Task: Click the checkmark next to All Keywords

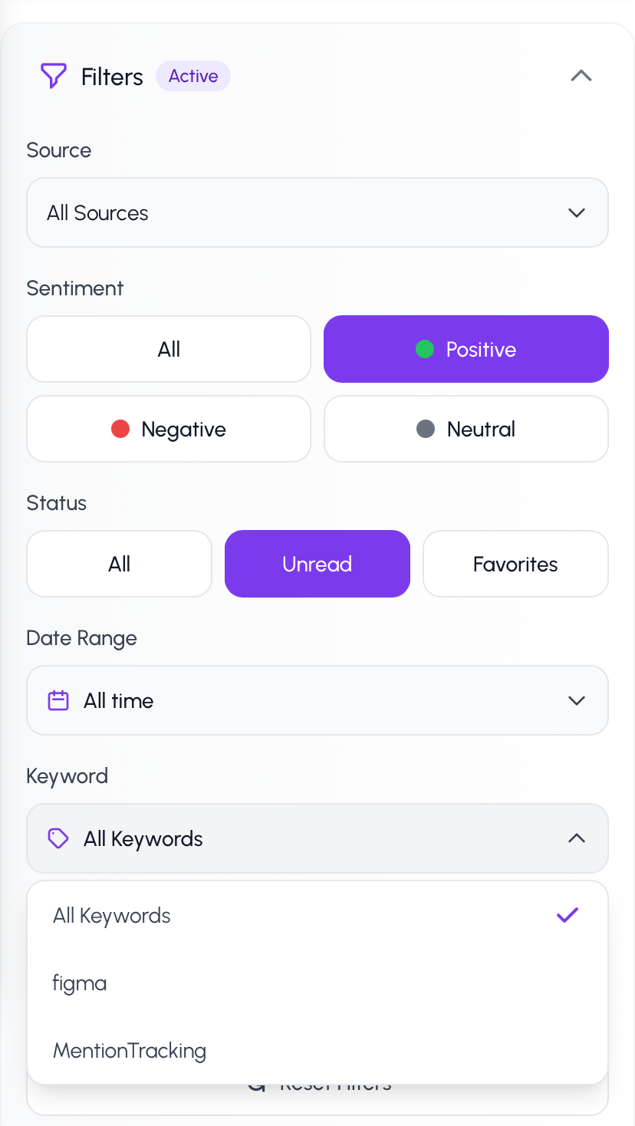Action: [568, 915]
